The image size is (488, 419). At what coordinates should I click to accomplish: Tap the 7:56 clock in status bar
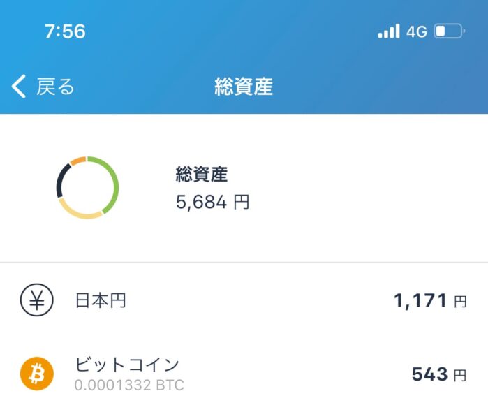(65, 31)
